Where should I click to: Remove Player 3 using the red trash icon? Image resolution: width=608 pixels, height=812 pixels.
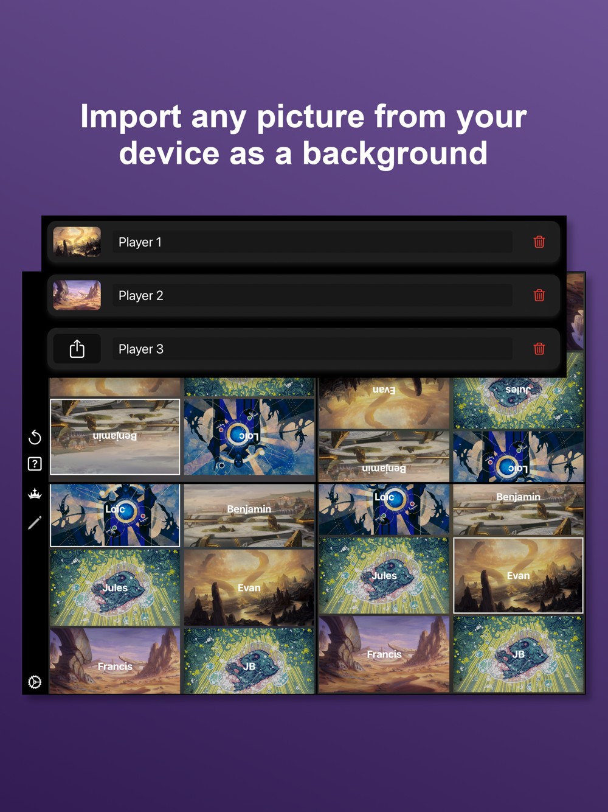(539, 349)
